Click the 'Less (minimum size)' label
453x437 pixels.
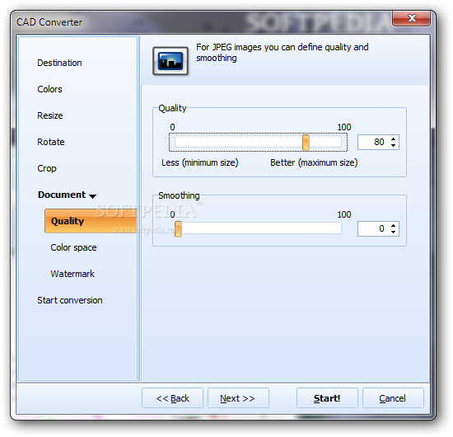point(200,162)
